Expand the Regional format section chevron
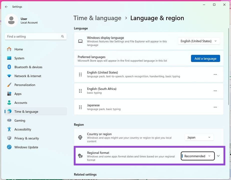This screenshot has height=180, width=231. 218,156
